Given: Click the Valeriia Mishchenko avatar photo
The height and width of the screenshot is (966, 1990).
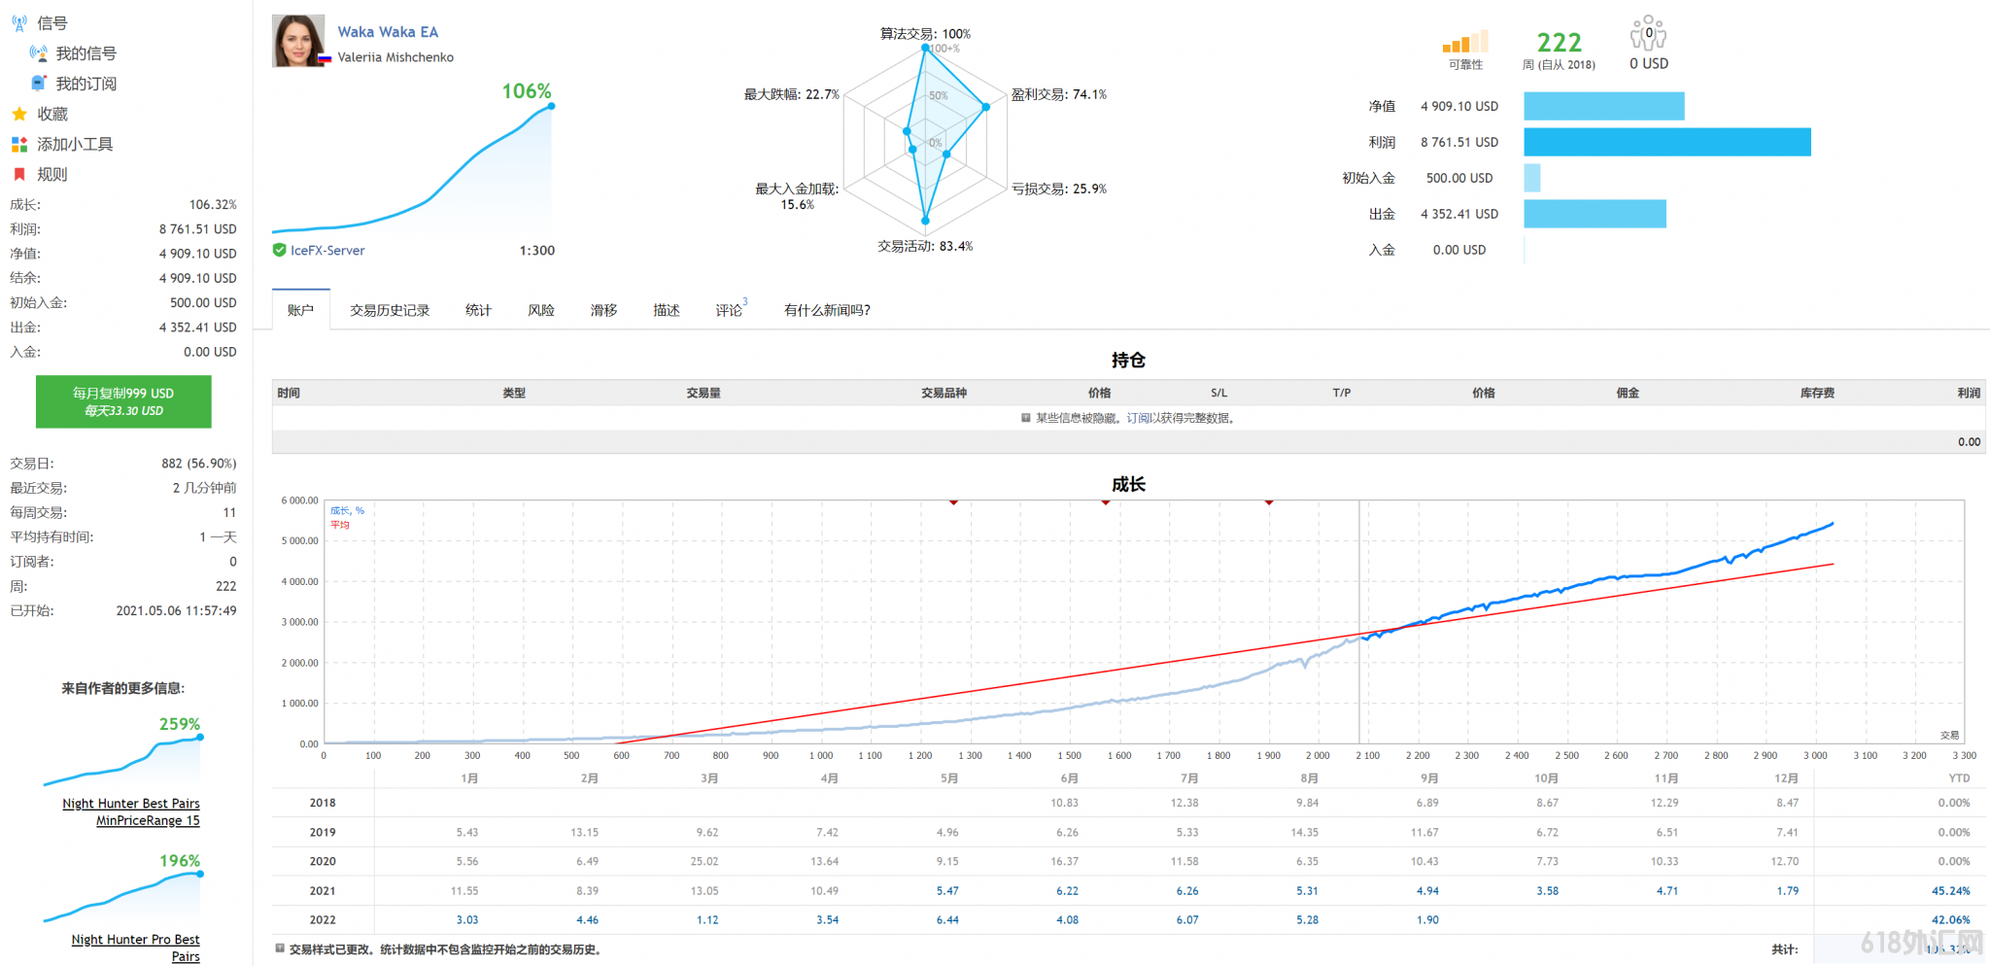Looking at the screenshot, I should tap(298, 40).
